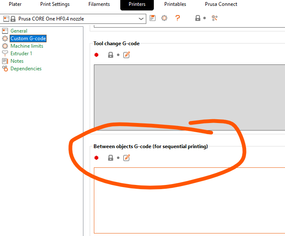The width and height of the screenshot is (285, 236).
Task: Click Between objects G-code red hexagon
Action: pyautogui.click(x=96, y=158)
